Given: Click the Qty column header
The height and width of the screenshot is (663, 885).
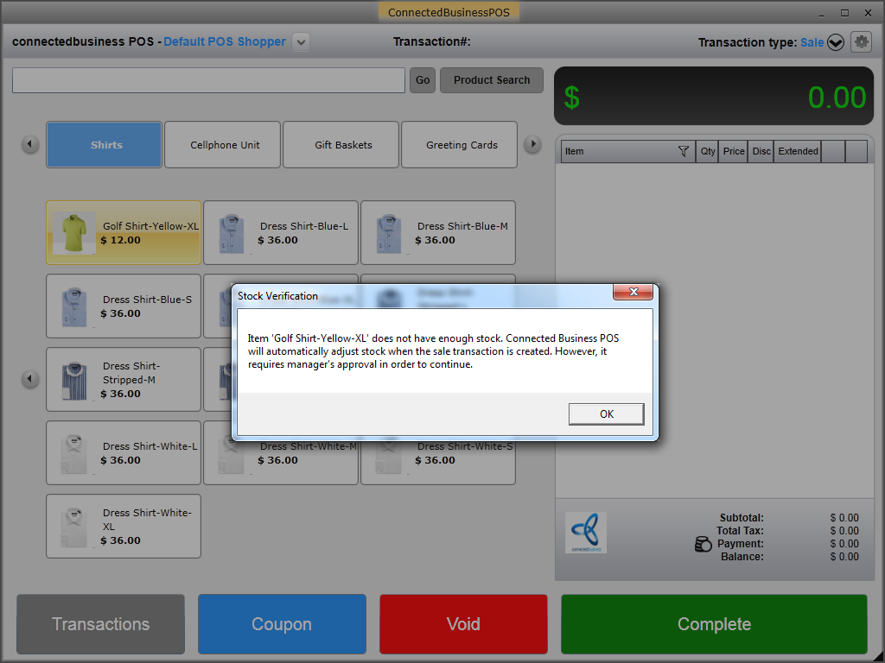Looking at the screenshot, I should coord(707,151).
